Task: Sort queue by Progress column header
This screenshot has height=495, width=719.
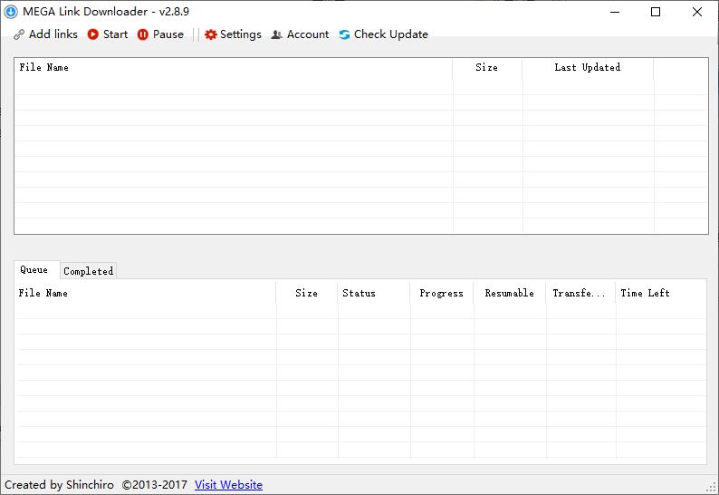Action: tap(441, 293)
